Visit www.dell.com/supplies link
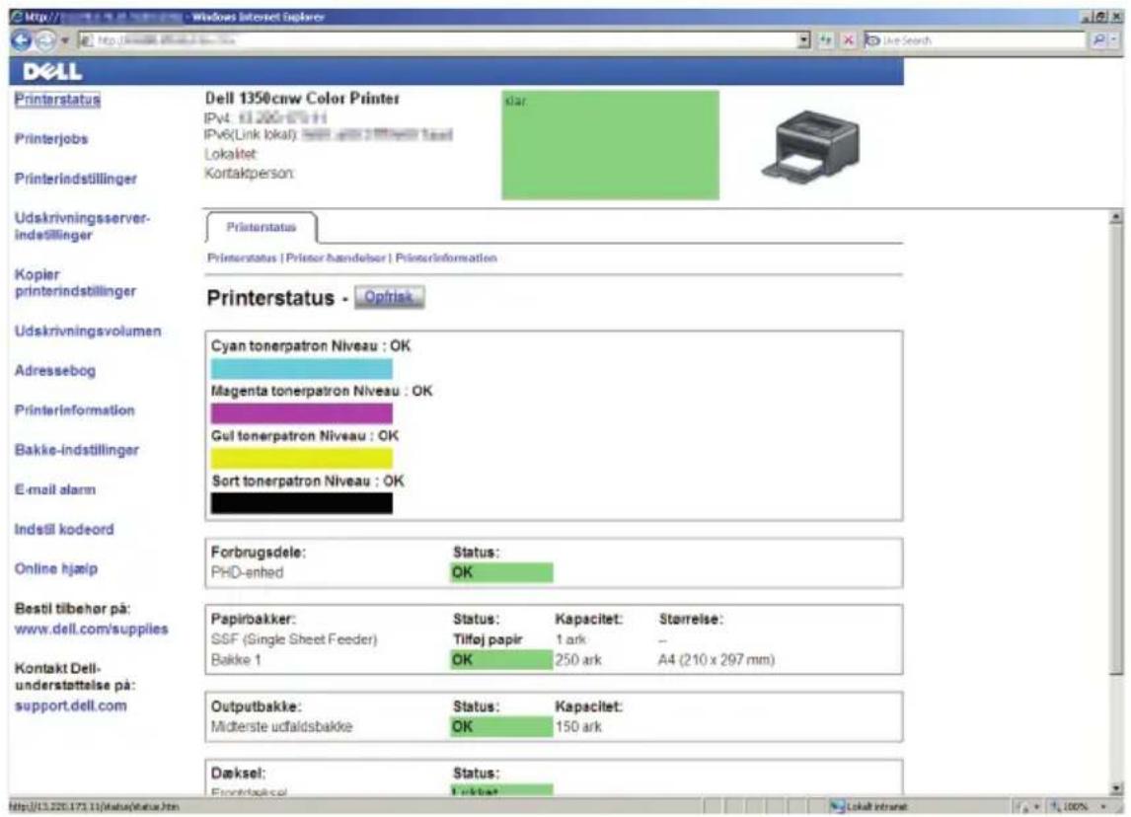 pyautogui.click(x=91, y=629)
